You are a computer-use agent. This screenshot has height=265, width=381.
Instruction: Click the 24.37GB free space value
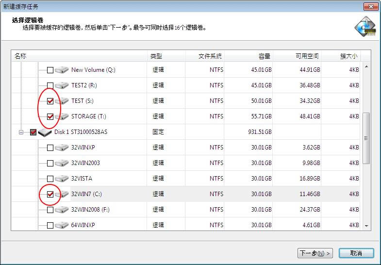[310, 210]
